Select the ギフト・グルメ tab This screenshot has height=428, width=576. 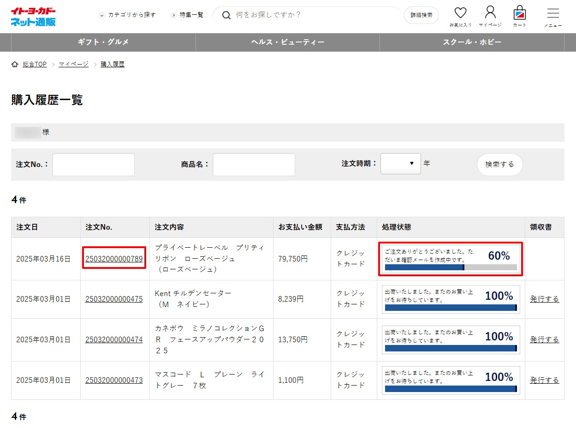pyautogui.click(x=103, y=42)
